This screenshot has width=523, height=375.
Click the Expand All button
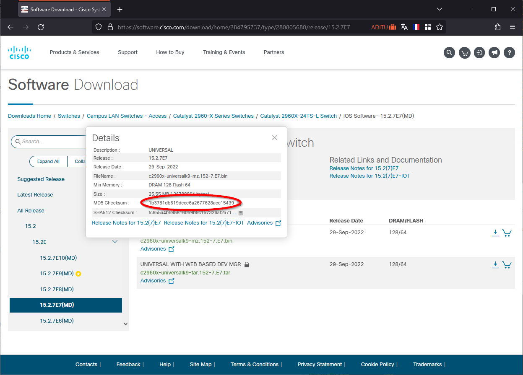[x=48, y=161]
